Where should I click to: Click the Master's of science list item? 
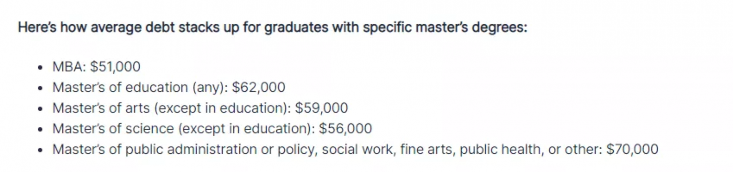(212, 129)
